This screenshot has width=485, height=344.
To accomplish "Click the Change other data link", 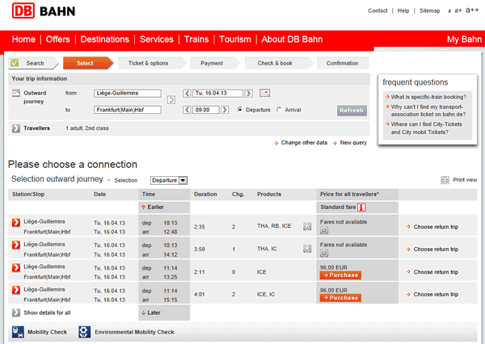I will 303,143.
